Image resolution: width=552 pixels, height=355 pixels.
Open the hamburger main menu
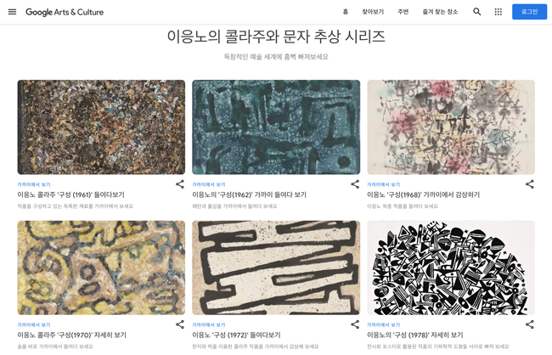(13, 12)
